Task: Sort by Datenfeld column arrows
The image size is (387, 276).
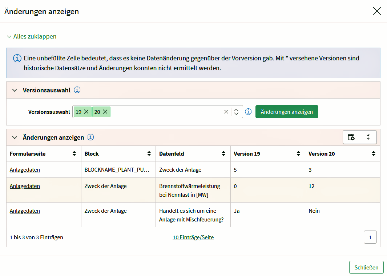Action: (223, 154)
